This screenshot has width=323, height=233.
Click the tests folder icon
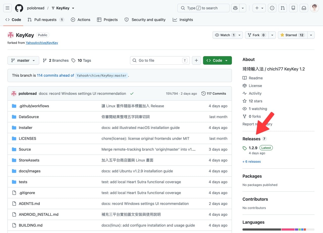[14, 182]
